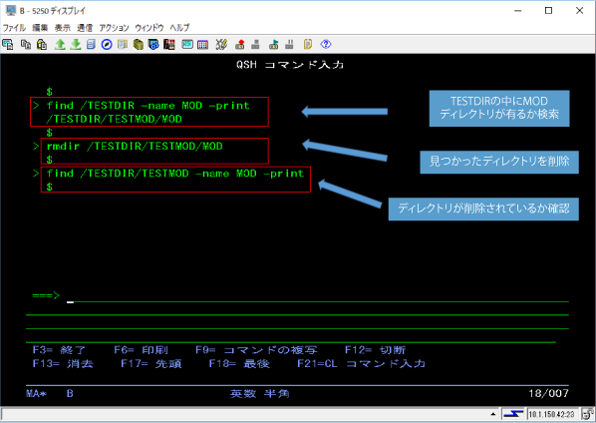Image resolution: width=596 pixels, height=423 pixels.
Task: Click the green download arrow icon
Action: [x=76, y=45]
